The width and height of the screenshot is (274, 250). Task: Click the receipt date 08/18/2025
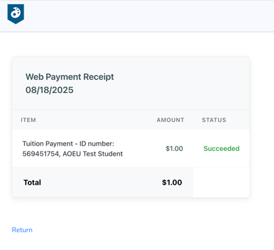pyautogui.click(x=49, y=90)
